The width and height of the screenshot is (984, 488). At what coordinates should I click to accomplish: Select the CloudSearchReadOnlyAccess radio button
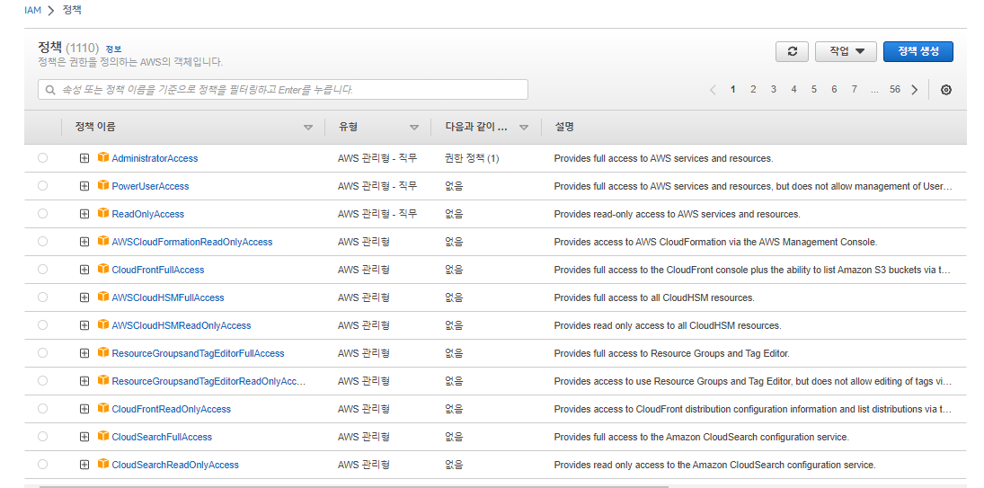(42, 464)
